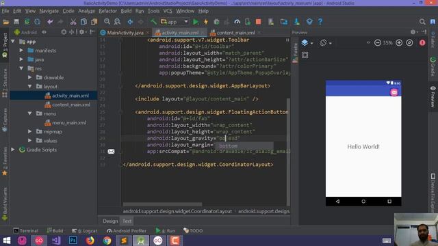Click the Preview design surface layers icon
Viewport: 438px width, 246px height.
click(305, 43)
